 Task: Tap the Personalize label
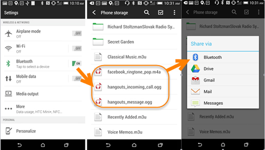[x=26, y=131]
